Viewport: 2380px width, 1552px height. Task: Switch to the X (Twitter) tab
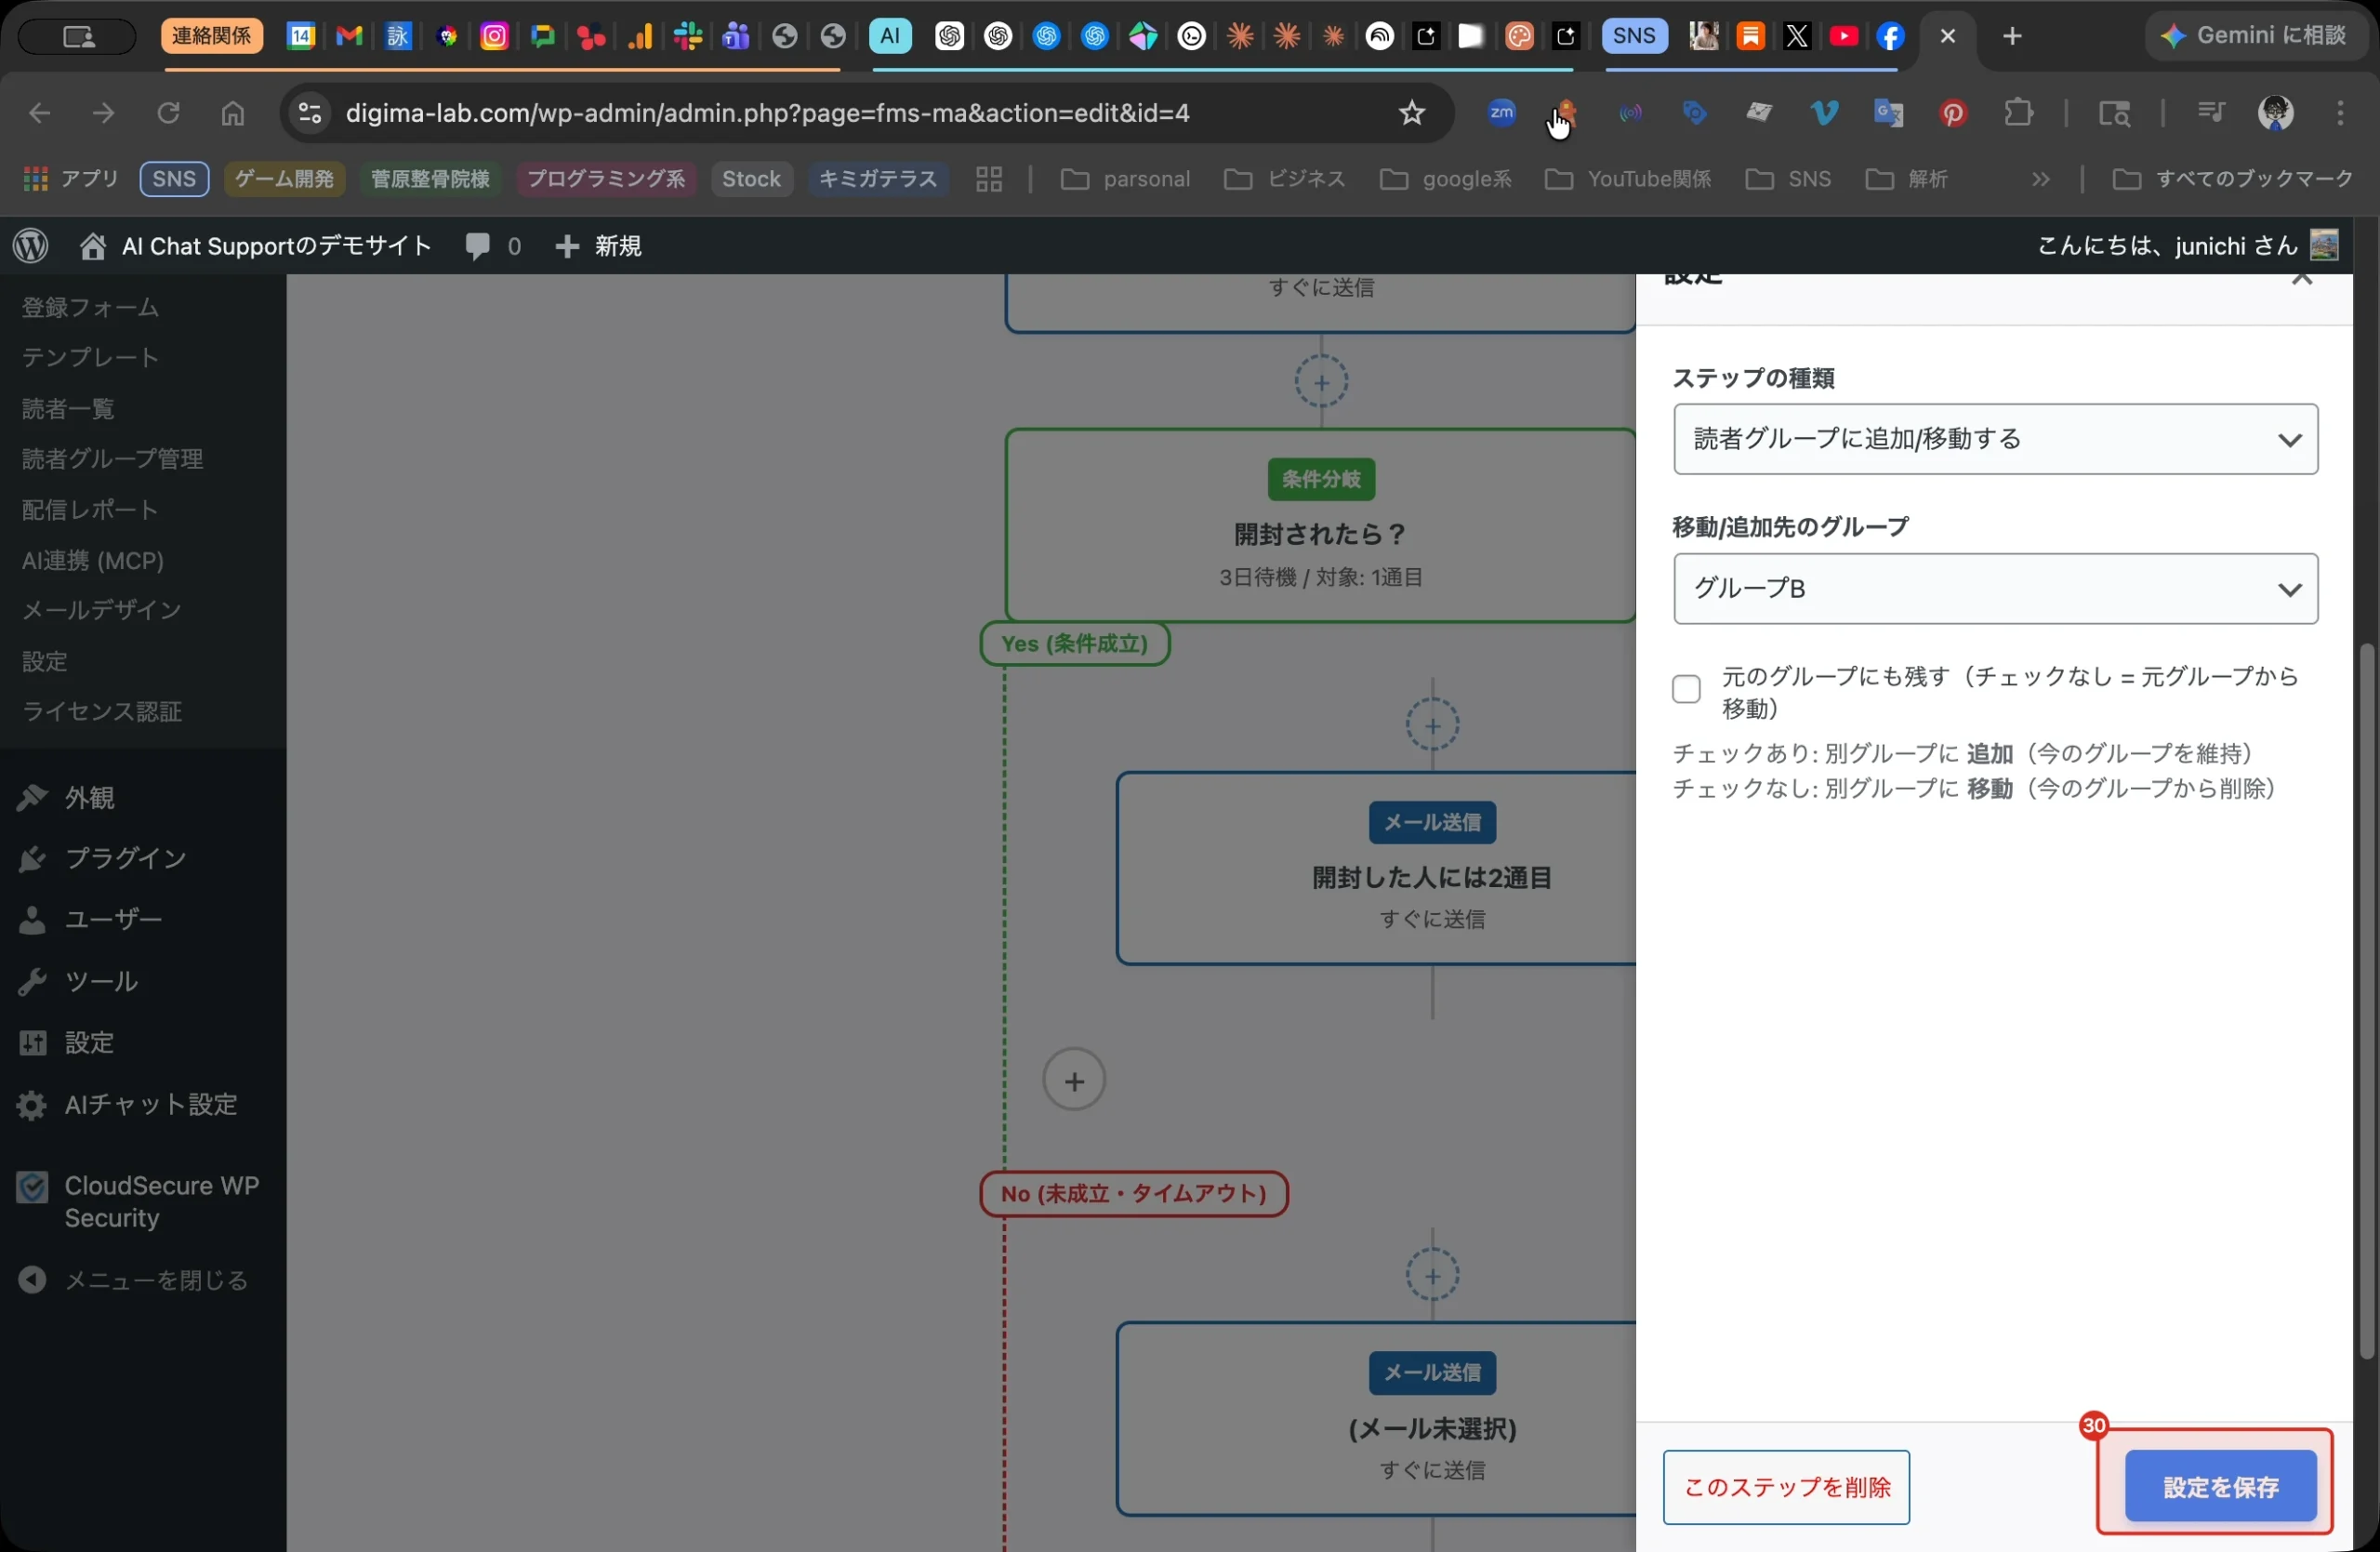tap(1797, 37)
